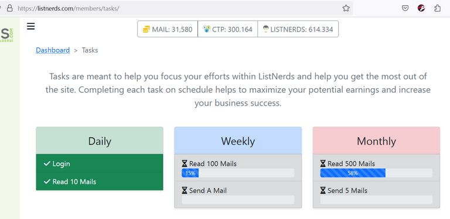Click the 58% monthly read progress bar
The image size is (450, 219).
pos(376,173)
